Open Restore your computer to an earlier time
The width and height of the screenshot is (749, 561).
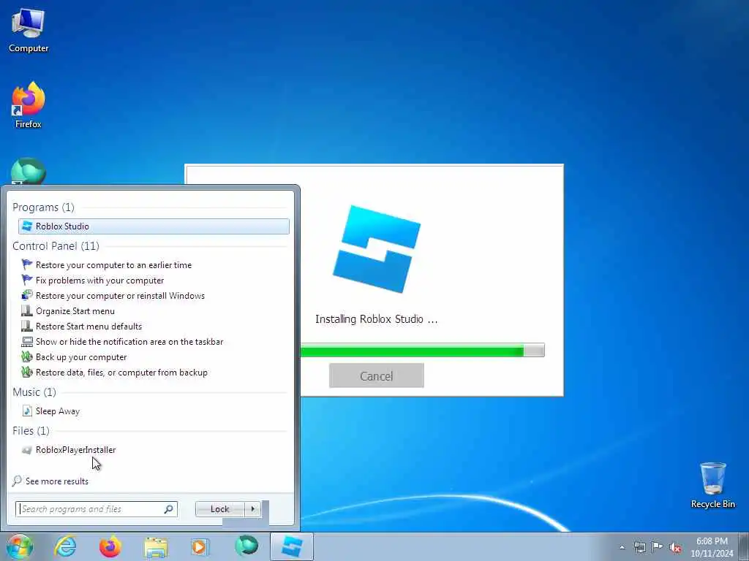click(113, 264)
